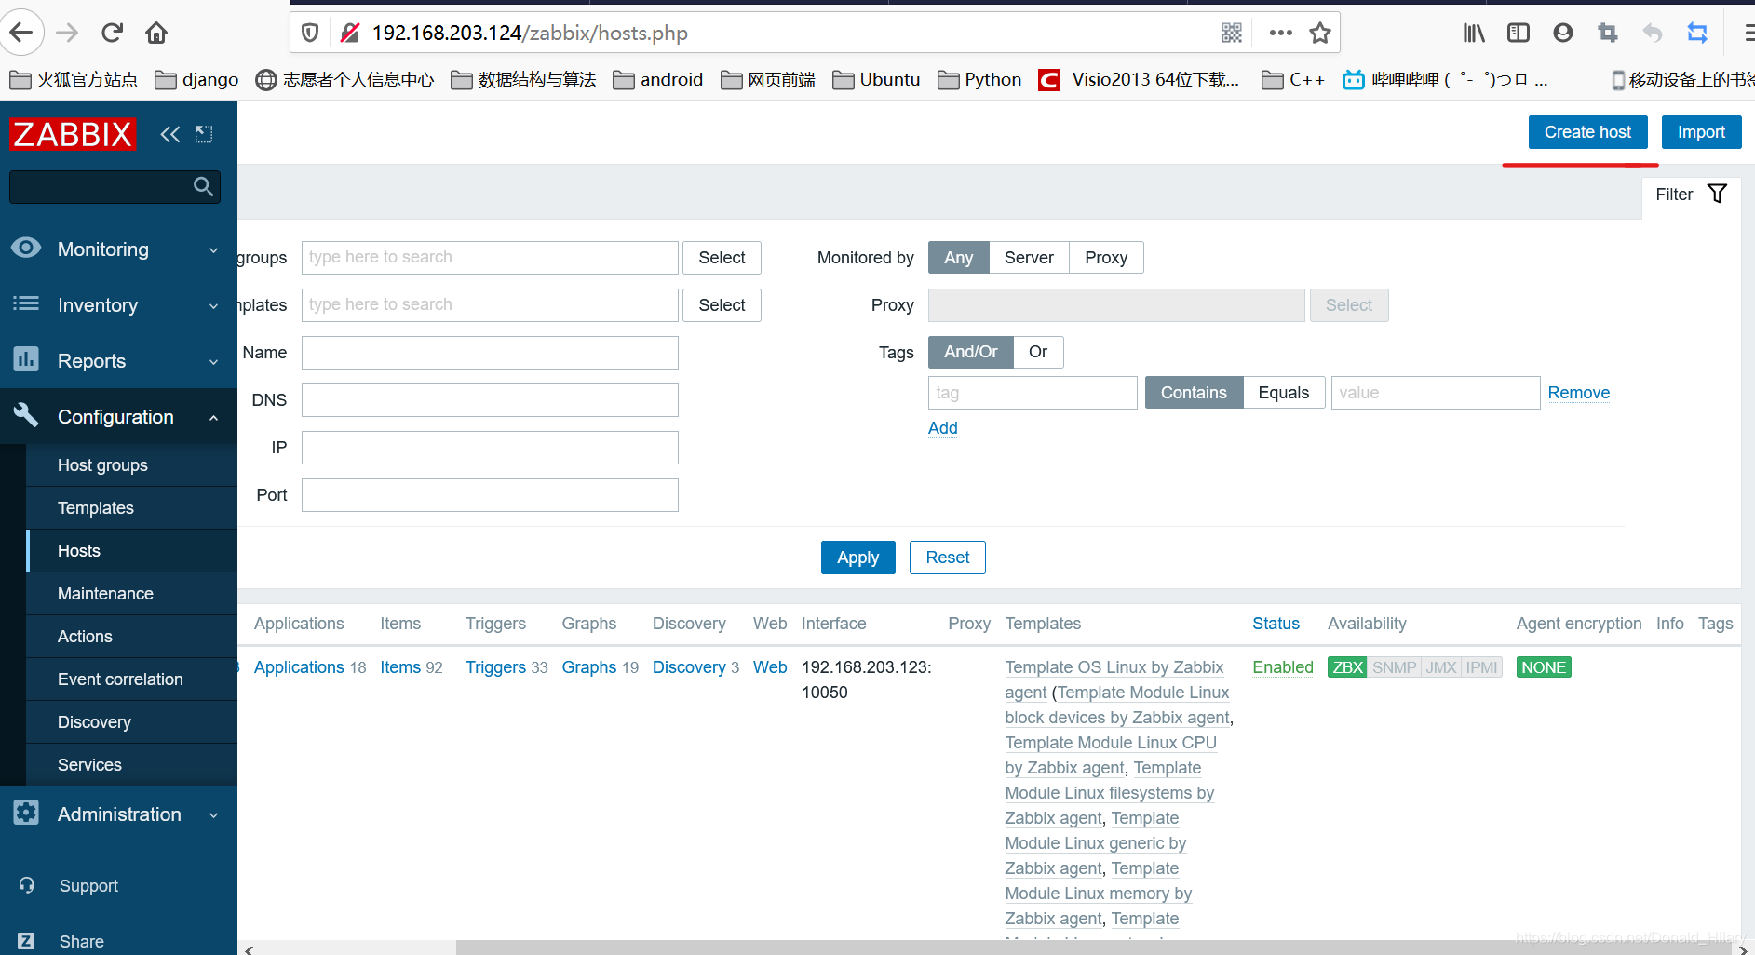Expand the Administration menu
Screen dimensions: 1755x955
coord(118,814)
